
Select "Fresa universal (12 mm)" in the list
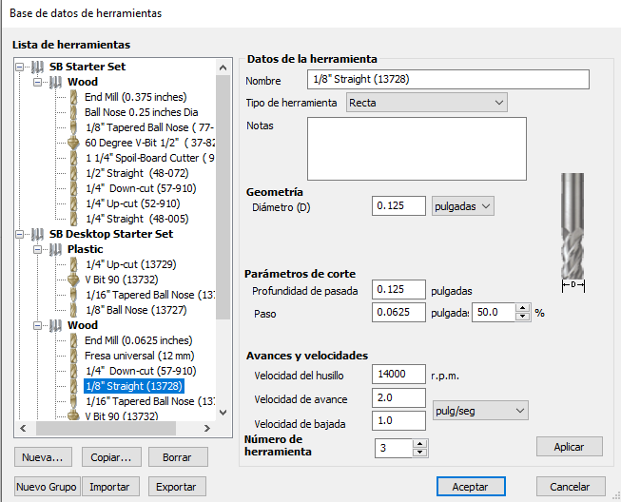pyautogui.click(x=140, y=356)
